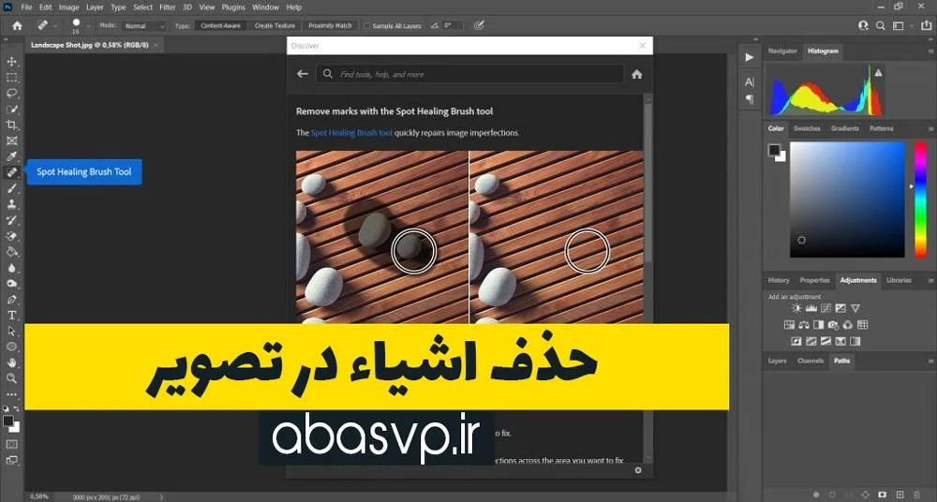Add a Brightness/Contrast adjustment
Screen dimensions: 937x502
tap(796, 308)
